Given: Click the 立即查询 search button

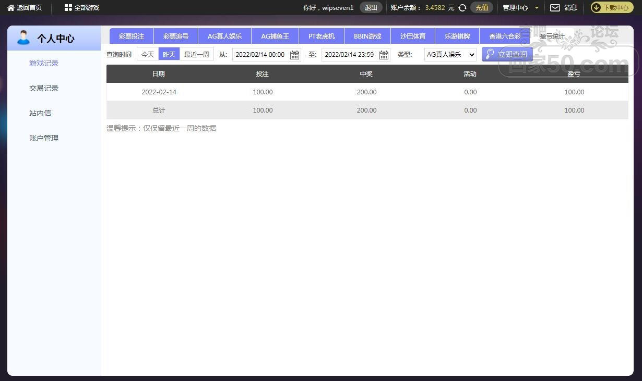Looking at the screenshot, I should [x=506, y=54].
